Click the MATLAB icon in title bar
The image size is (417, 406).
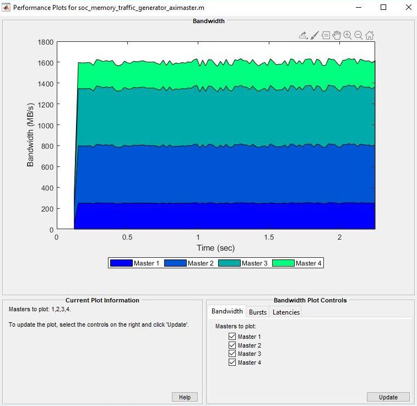(x=6, y=8)
